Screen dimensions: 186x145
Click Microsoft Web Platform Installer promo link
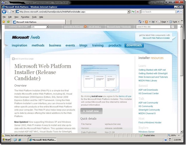pos(156,38)
